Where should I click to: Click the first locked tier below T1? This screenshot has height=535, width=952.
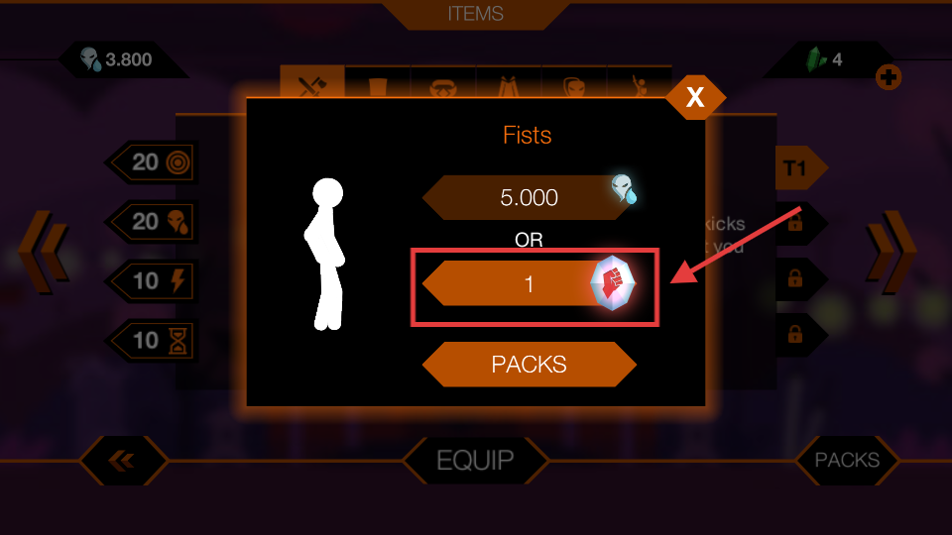click(801, 223)
